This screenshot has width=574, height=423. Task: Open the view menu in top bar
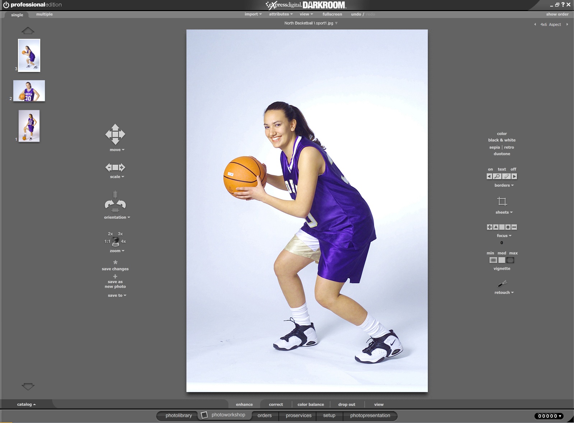pos(306,14)
